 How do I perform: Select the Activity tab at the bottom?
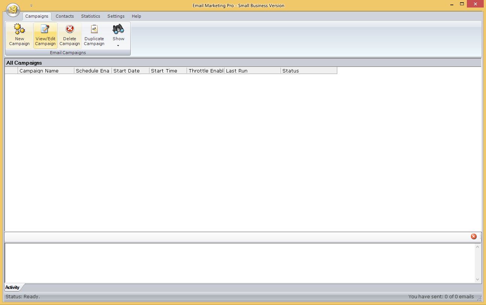(12, 287)
